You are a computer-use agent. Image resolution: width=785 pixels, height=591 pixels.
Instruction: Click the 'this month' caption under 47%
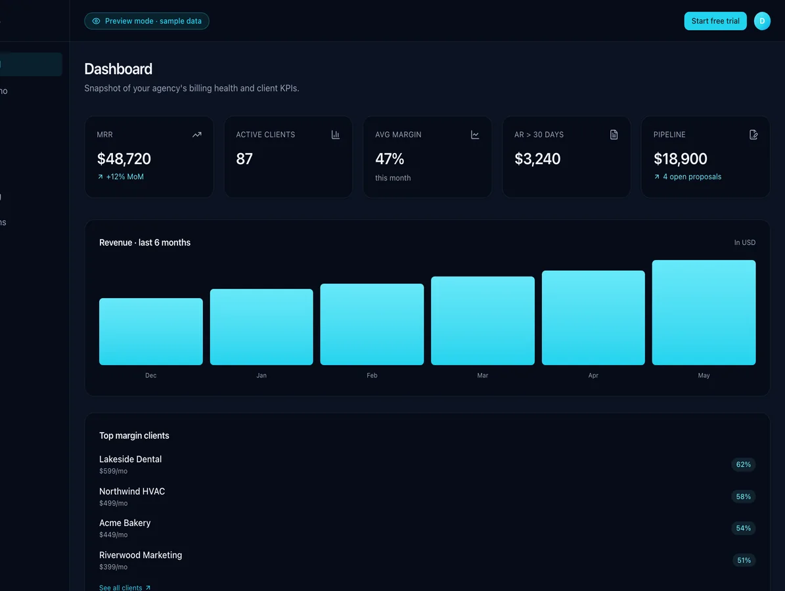[x=393, y=178]
